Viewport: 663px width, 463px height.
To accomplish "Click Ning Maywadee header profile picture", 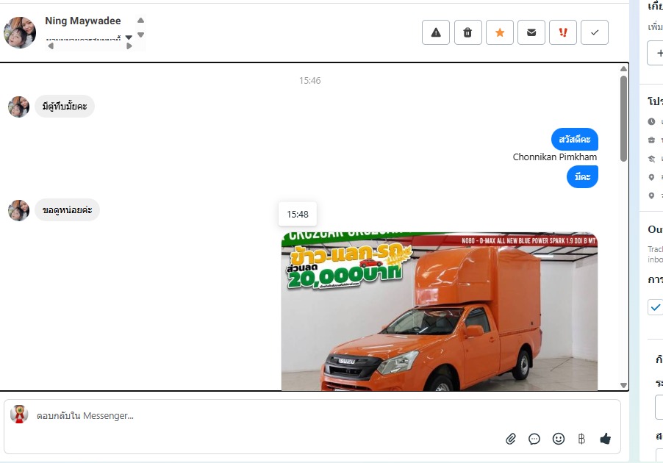I will (20, 32).
